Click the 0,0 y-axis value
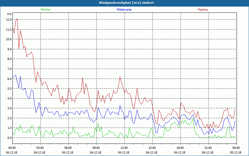Image resolution: width=249 pixels, height=156 pixels. point(10,138)
